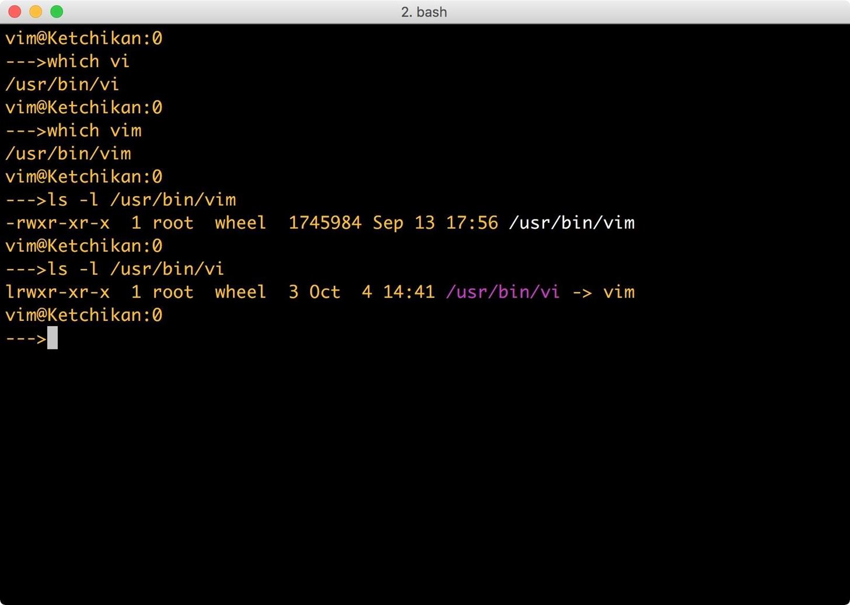The image size is (850, 605).
Task: Click the "Sep 13 17:56" timestamp
Action: click(x=435, y=223)
